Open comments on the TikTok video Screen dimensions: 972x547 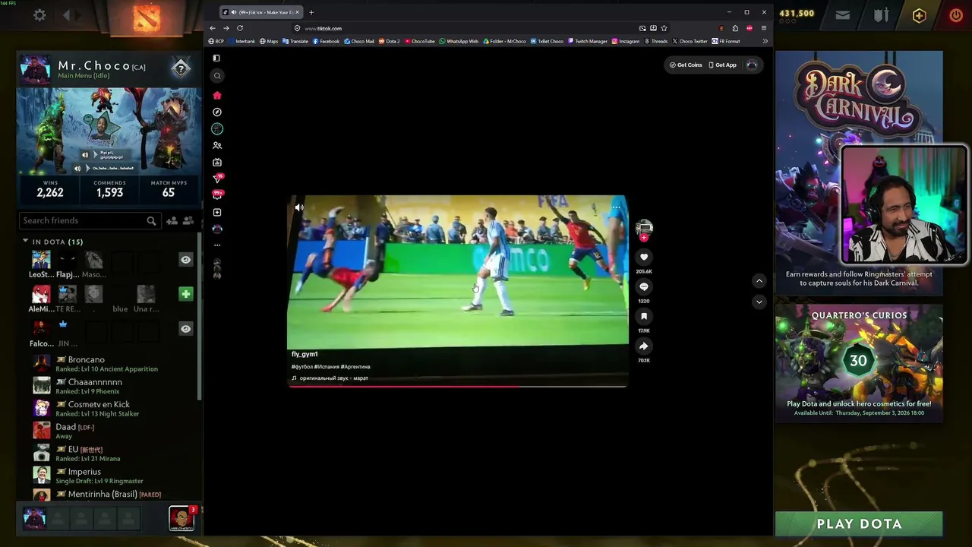(644, 287)
